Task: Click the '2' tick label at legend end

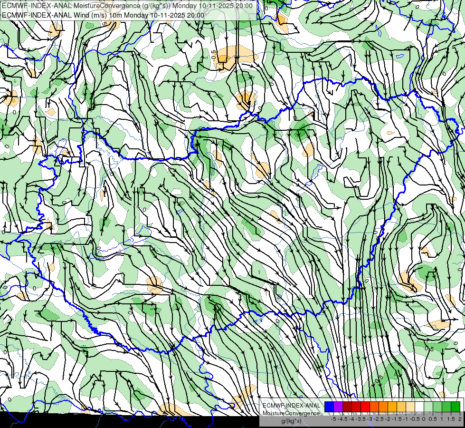Action: (460, 419)
